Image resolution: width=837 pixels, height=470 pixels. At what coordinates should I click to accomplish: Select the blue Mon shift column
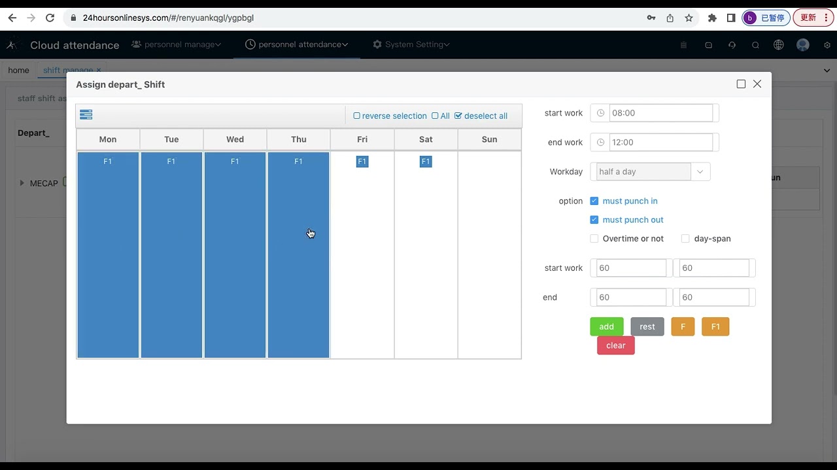[x=108, y=255]
